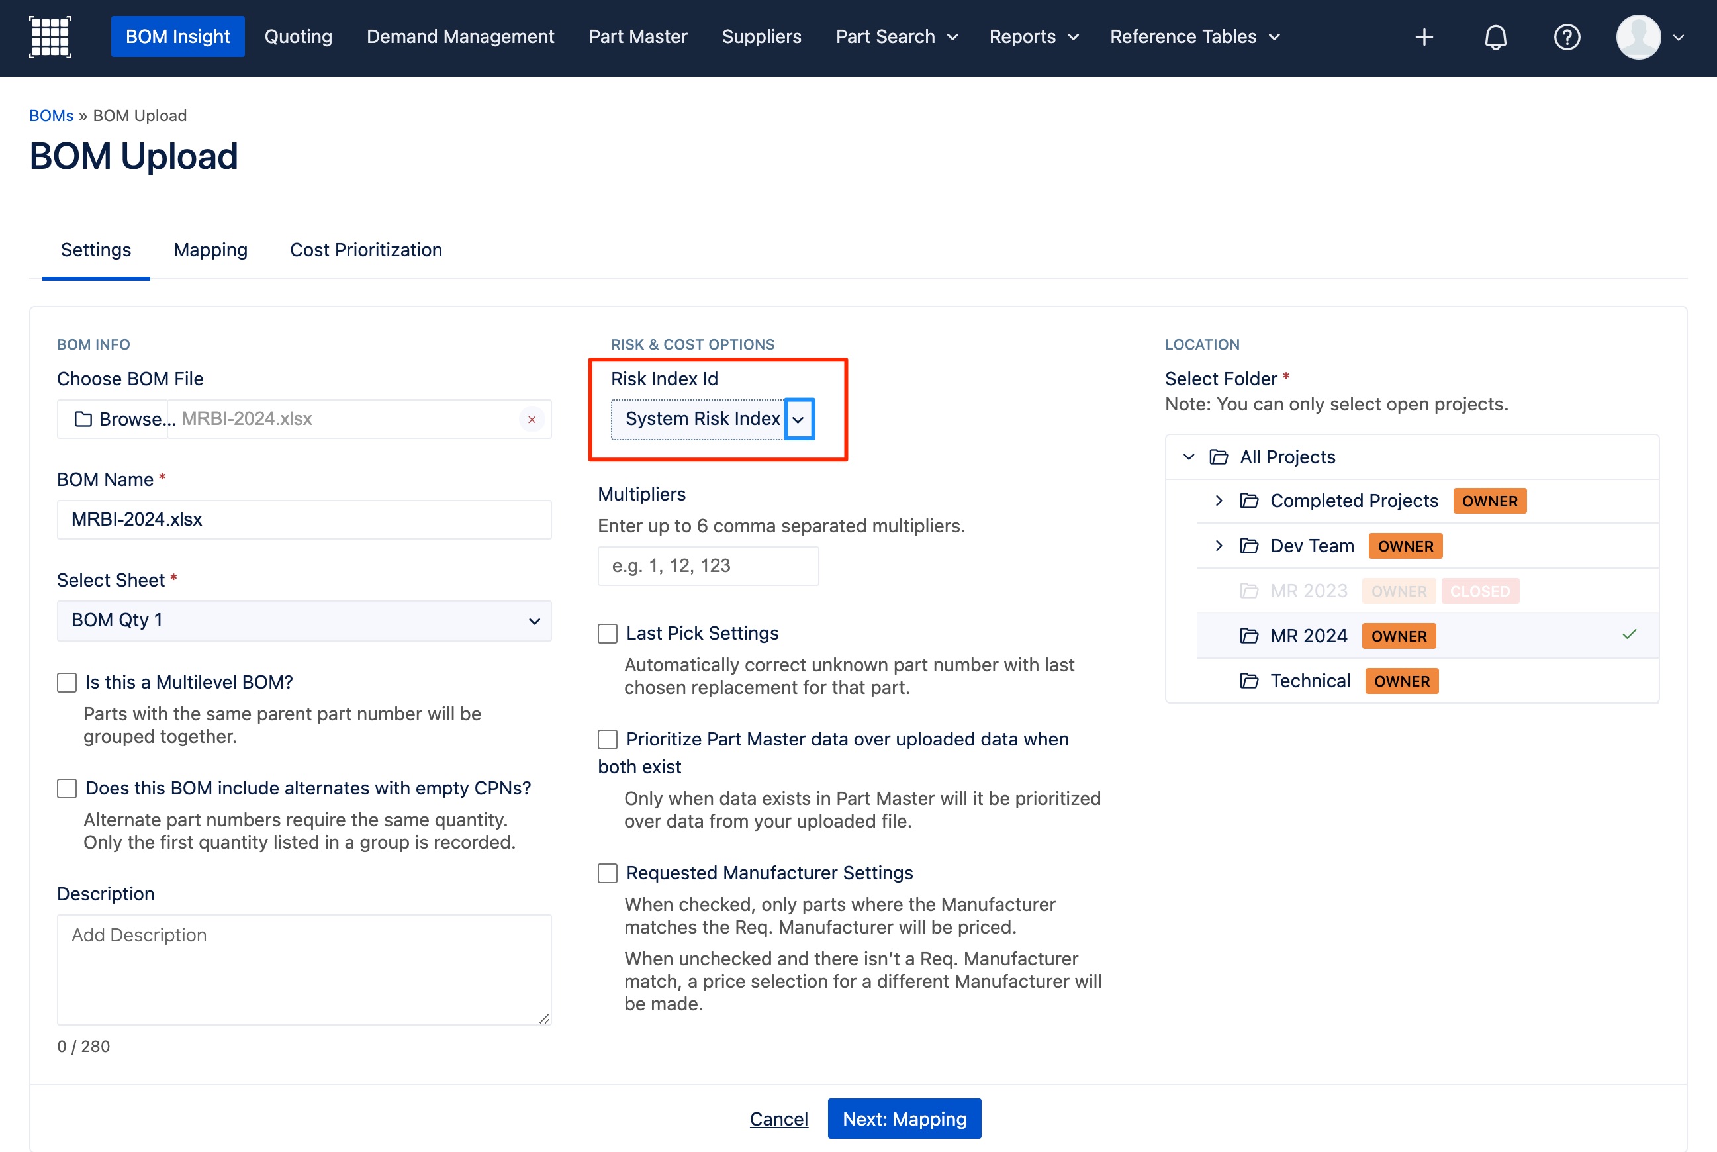Screen dimensions: 1717x1152
Task: Open the Part Search menu
Action: click(897, 36)
